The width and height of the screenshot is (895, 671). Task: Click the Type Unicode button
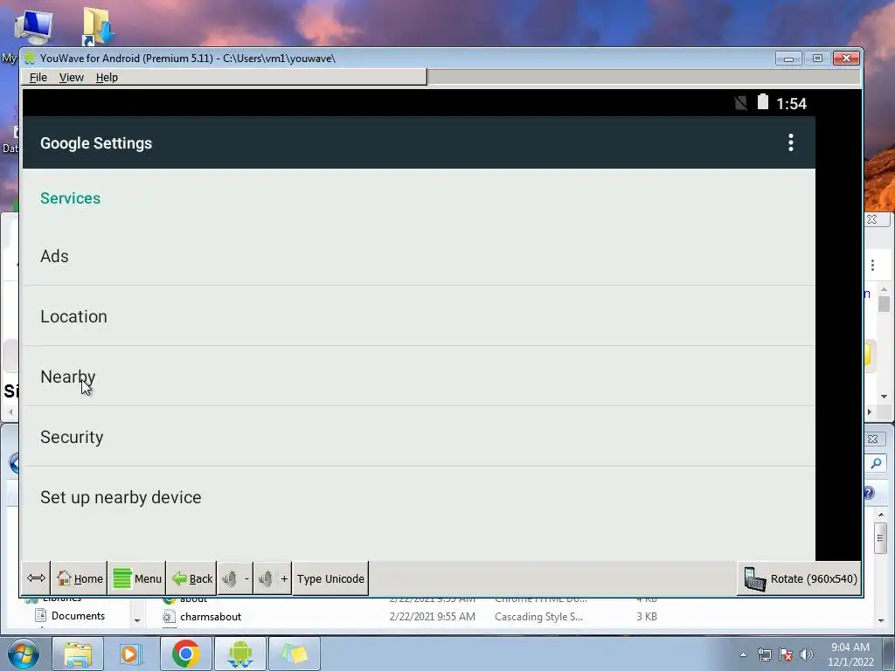point(330,578)
